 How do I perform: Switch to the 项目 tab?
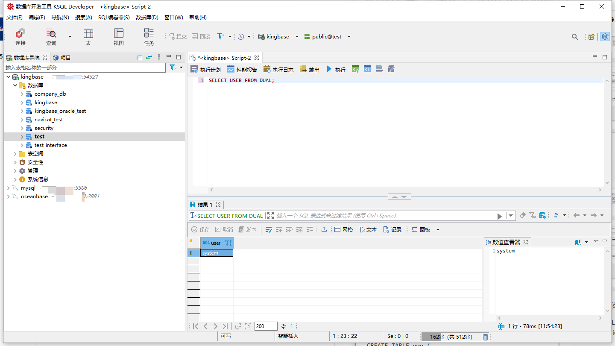click(61, 58)
